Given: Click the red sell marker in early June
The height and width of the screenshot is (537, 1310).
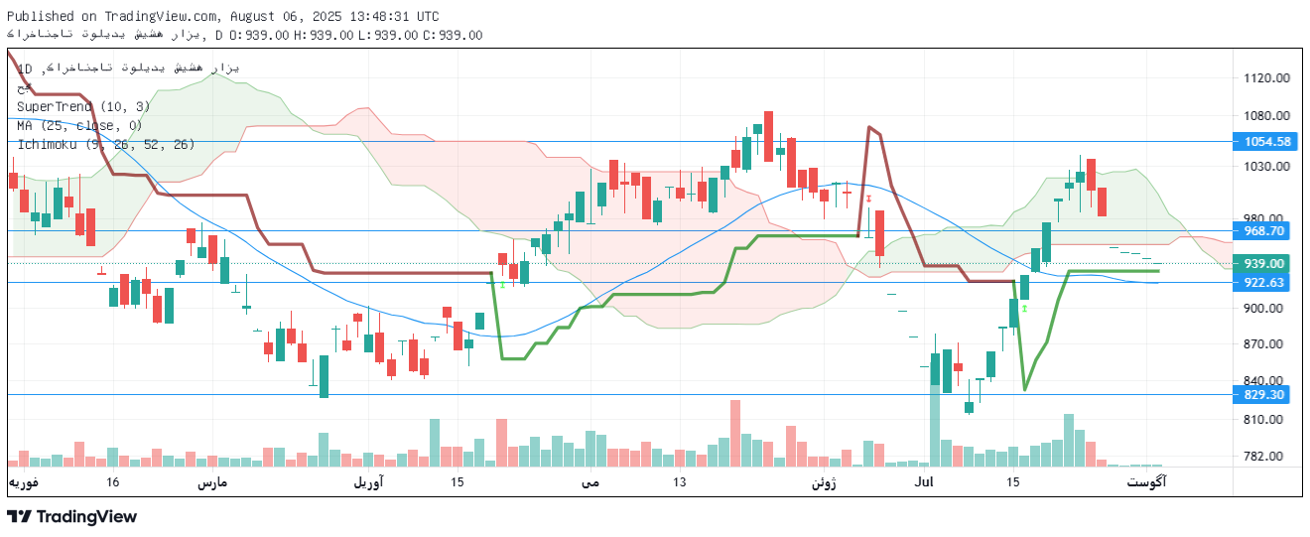Looking at the screenshot, I should pos(868,200).
